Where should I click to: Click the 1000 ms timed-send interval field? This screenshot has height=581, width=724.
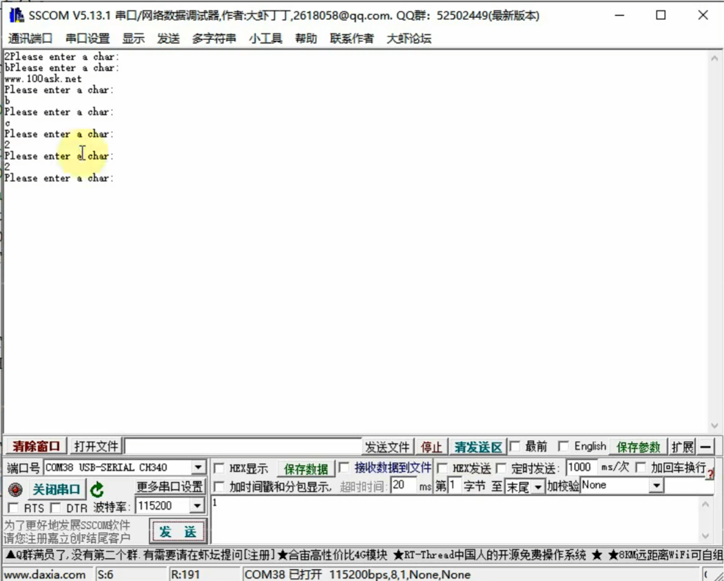click(x=581, y=467)
